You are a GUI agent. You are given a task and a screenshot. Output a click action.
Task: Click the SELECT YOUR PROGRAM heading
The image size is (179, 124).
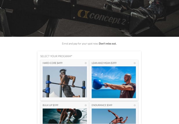(56, 56)
